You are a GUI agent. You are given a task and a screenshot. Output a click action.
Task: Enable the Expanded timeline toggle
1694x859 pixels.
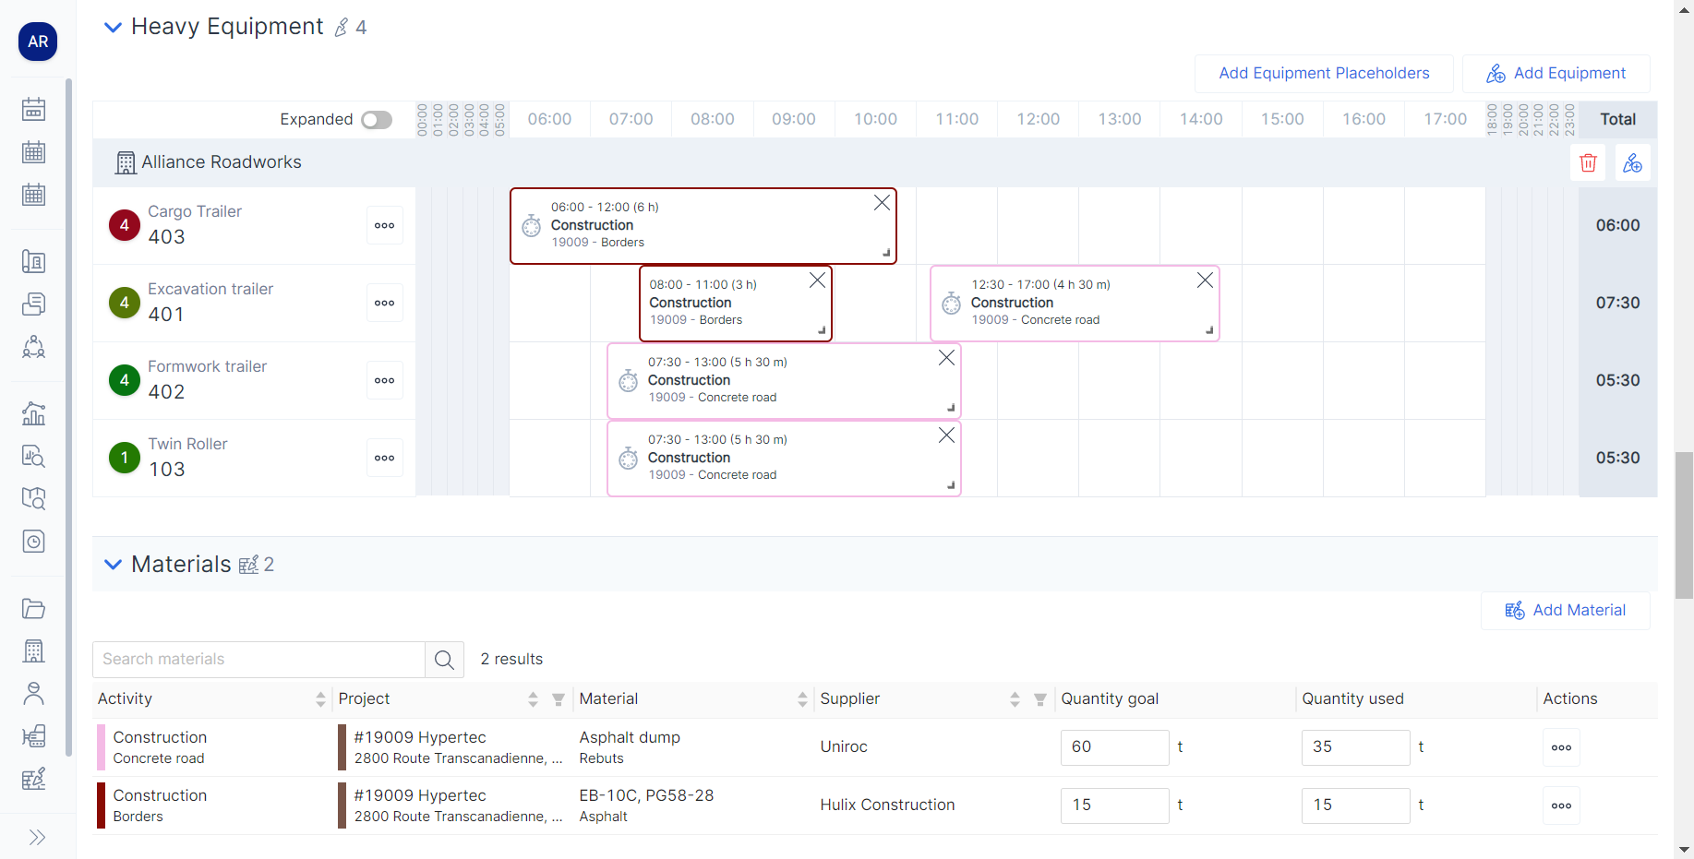coord(376,119)
